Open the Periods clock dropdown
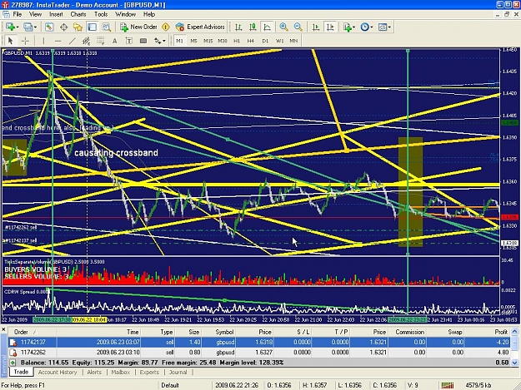Image resolution: width=521 pixels, height=390 pixels. pos(367,27)
